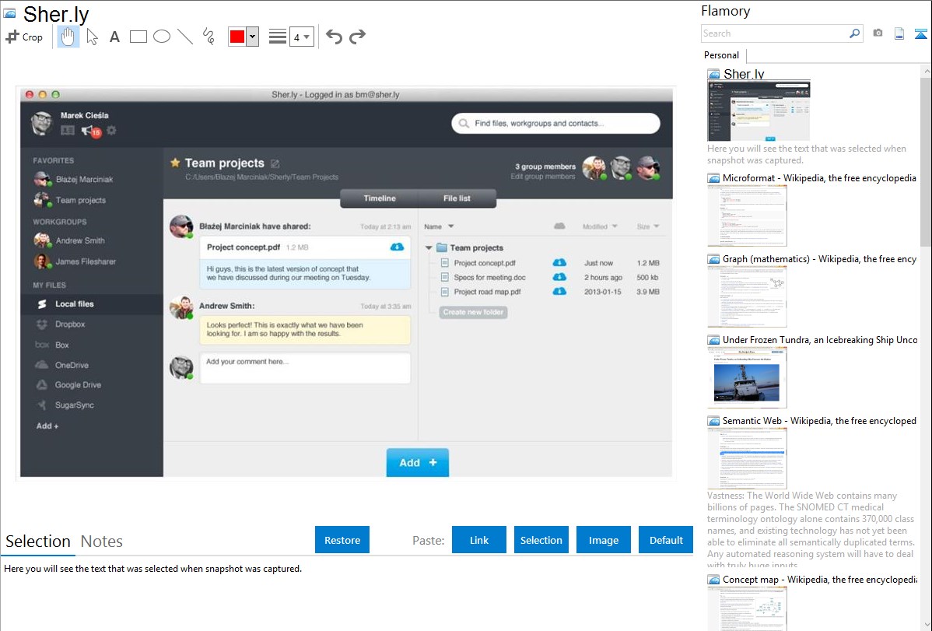This screenshot has height=631, width=932.
Task: Click the page document icon in Flamory header
Action: click(x=899, y=33)
